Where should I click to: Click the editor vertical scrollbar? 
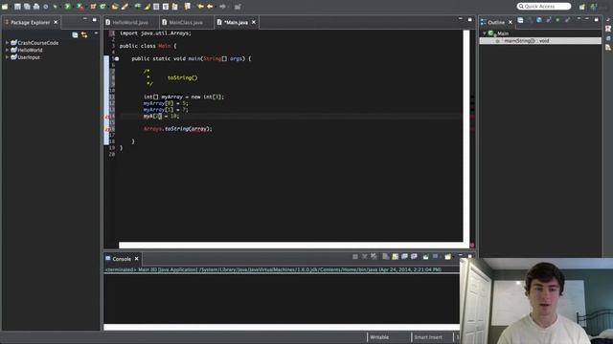tap(466, 137)
